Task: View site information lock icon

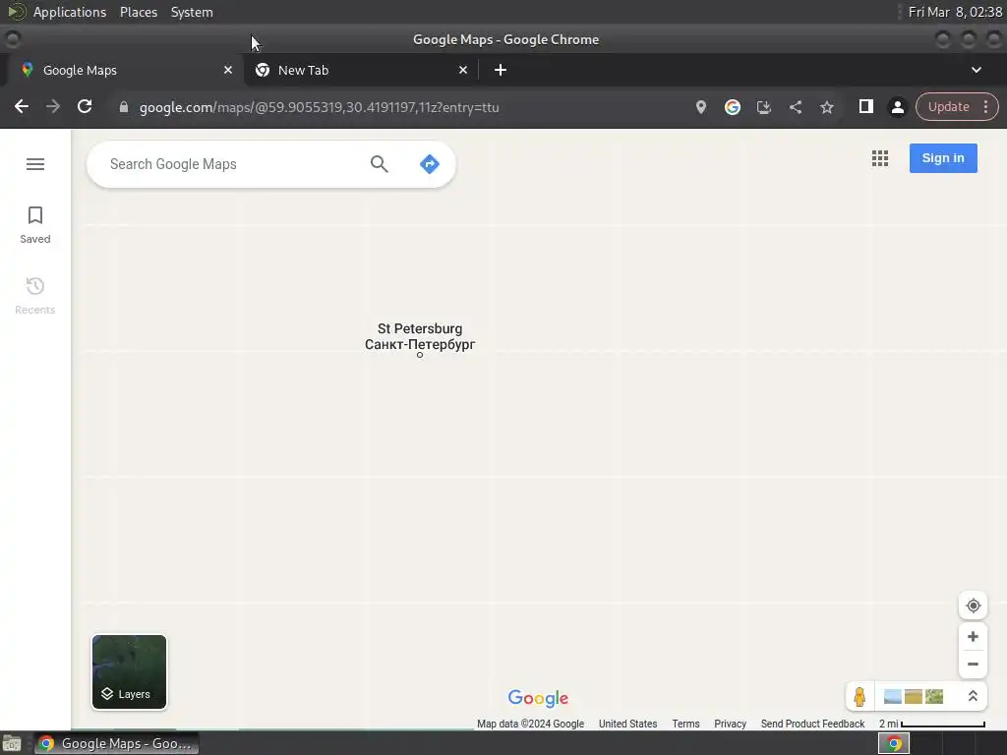Action: (x=123, y=107)
